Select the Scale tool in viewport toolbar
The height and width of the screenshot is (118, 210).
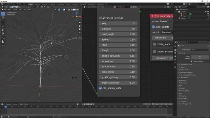[3, 30]
